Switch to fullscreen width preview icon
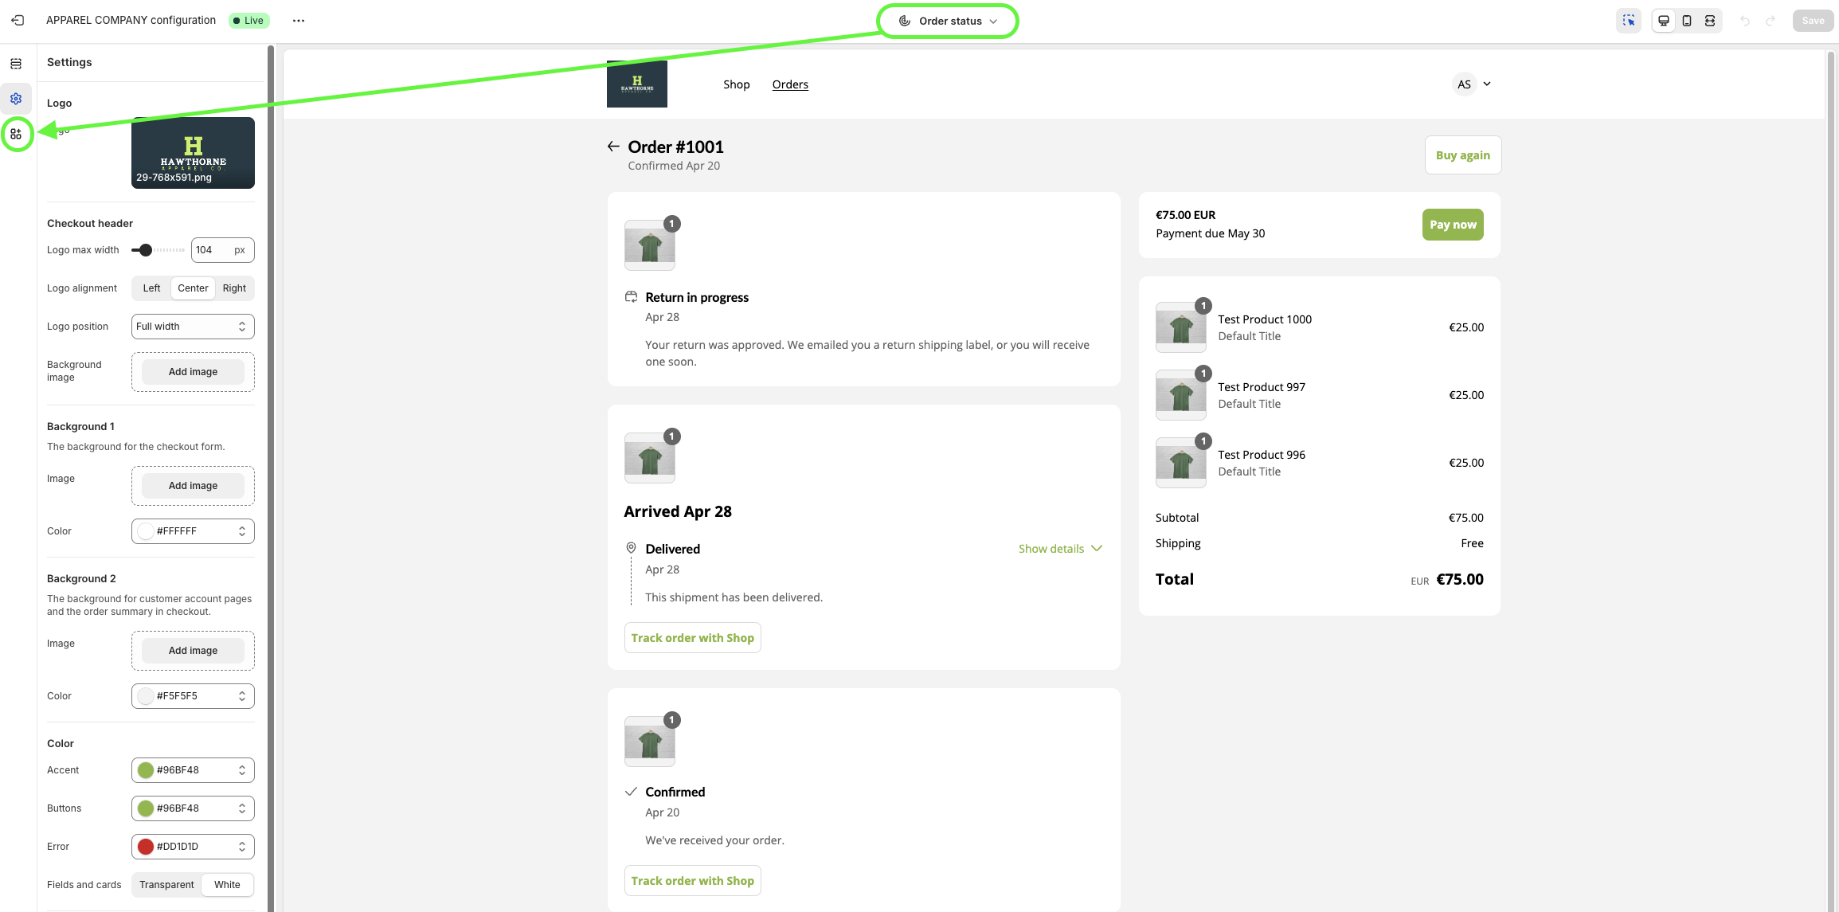 (1710, 21)
